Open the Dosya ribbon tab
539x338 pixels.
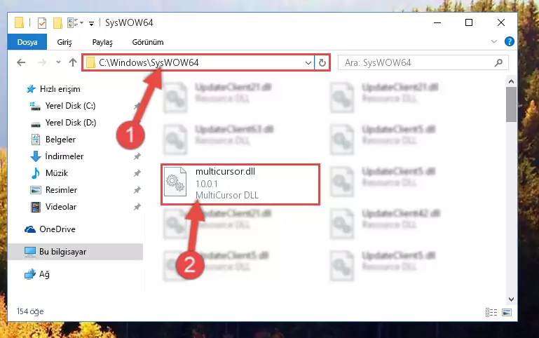click(27, 42)
